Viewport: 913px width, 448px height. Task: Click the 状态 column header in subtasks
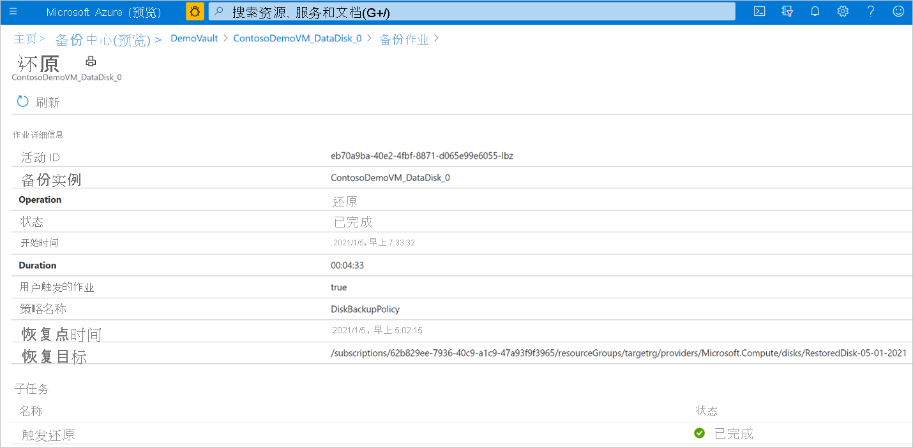point(707,411)
